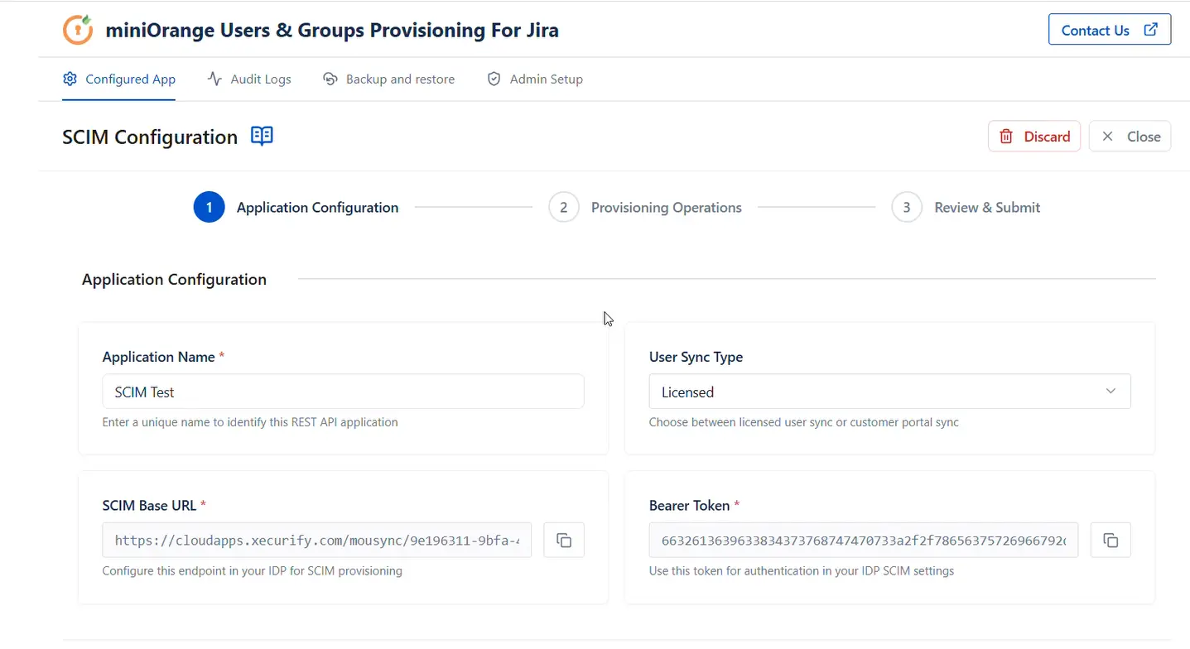Open the Admin Setup tab
Image resolution: width=1190 pixels, height=649 pixels.
click(x=535, y=79)
